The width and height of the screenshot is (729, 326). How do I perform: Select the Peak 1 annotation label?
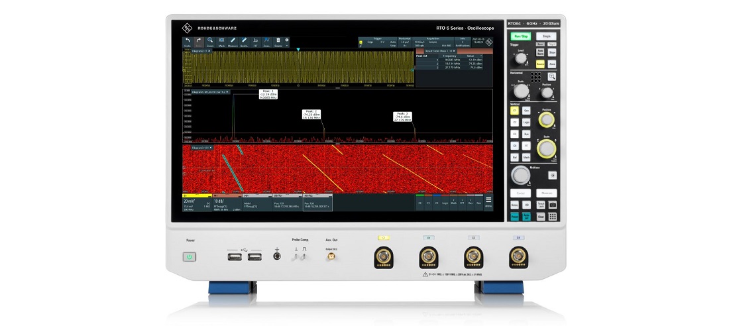click(x=270, y=94)
